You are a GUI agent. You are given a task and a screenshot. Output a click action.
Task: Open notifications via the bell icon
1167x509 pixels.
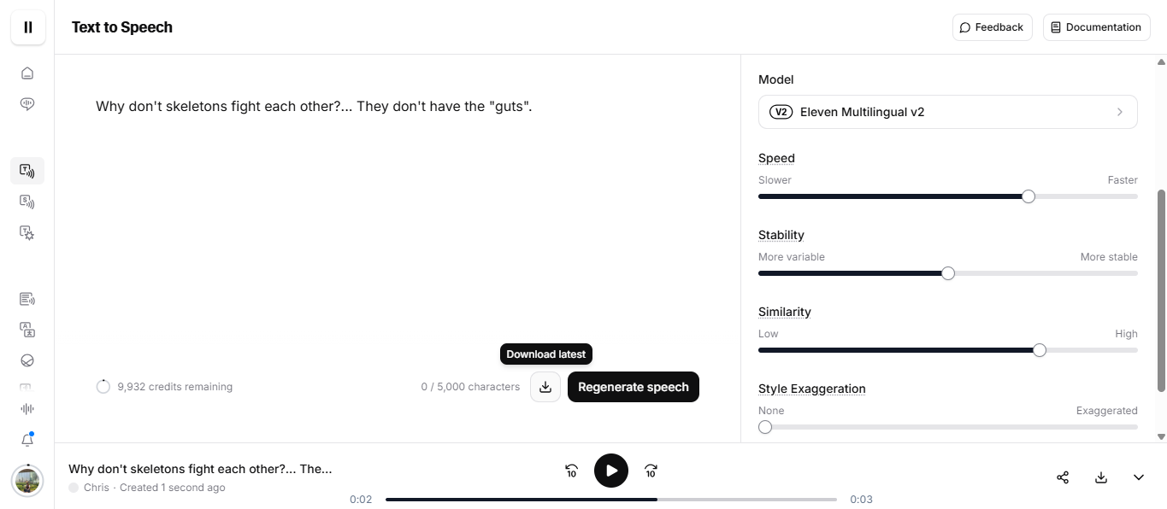[27, 439]
